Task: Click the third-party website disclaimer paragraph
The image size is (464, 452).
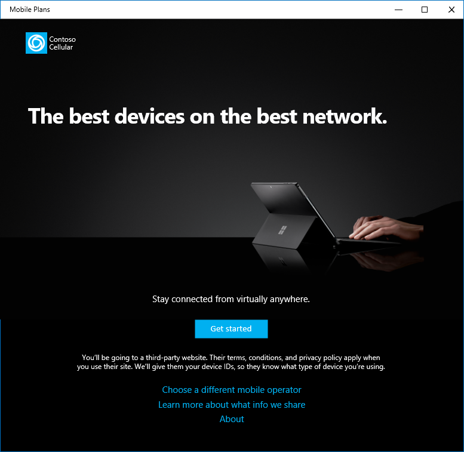Action: point(231,362)
